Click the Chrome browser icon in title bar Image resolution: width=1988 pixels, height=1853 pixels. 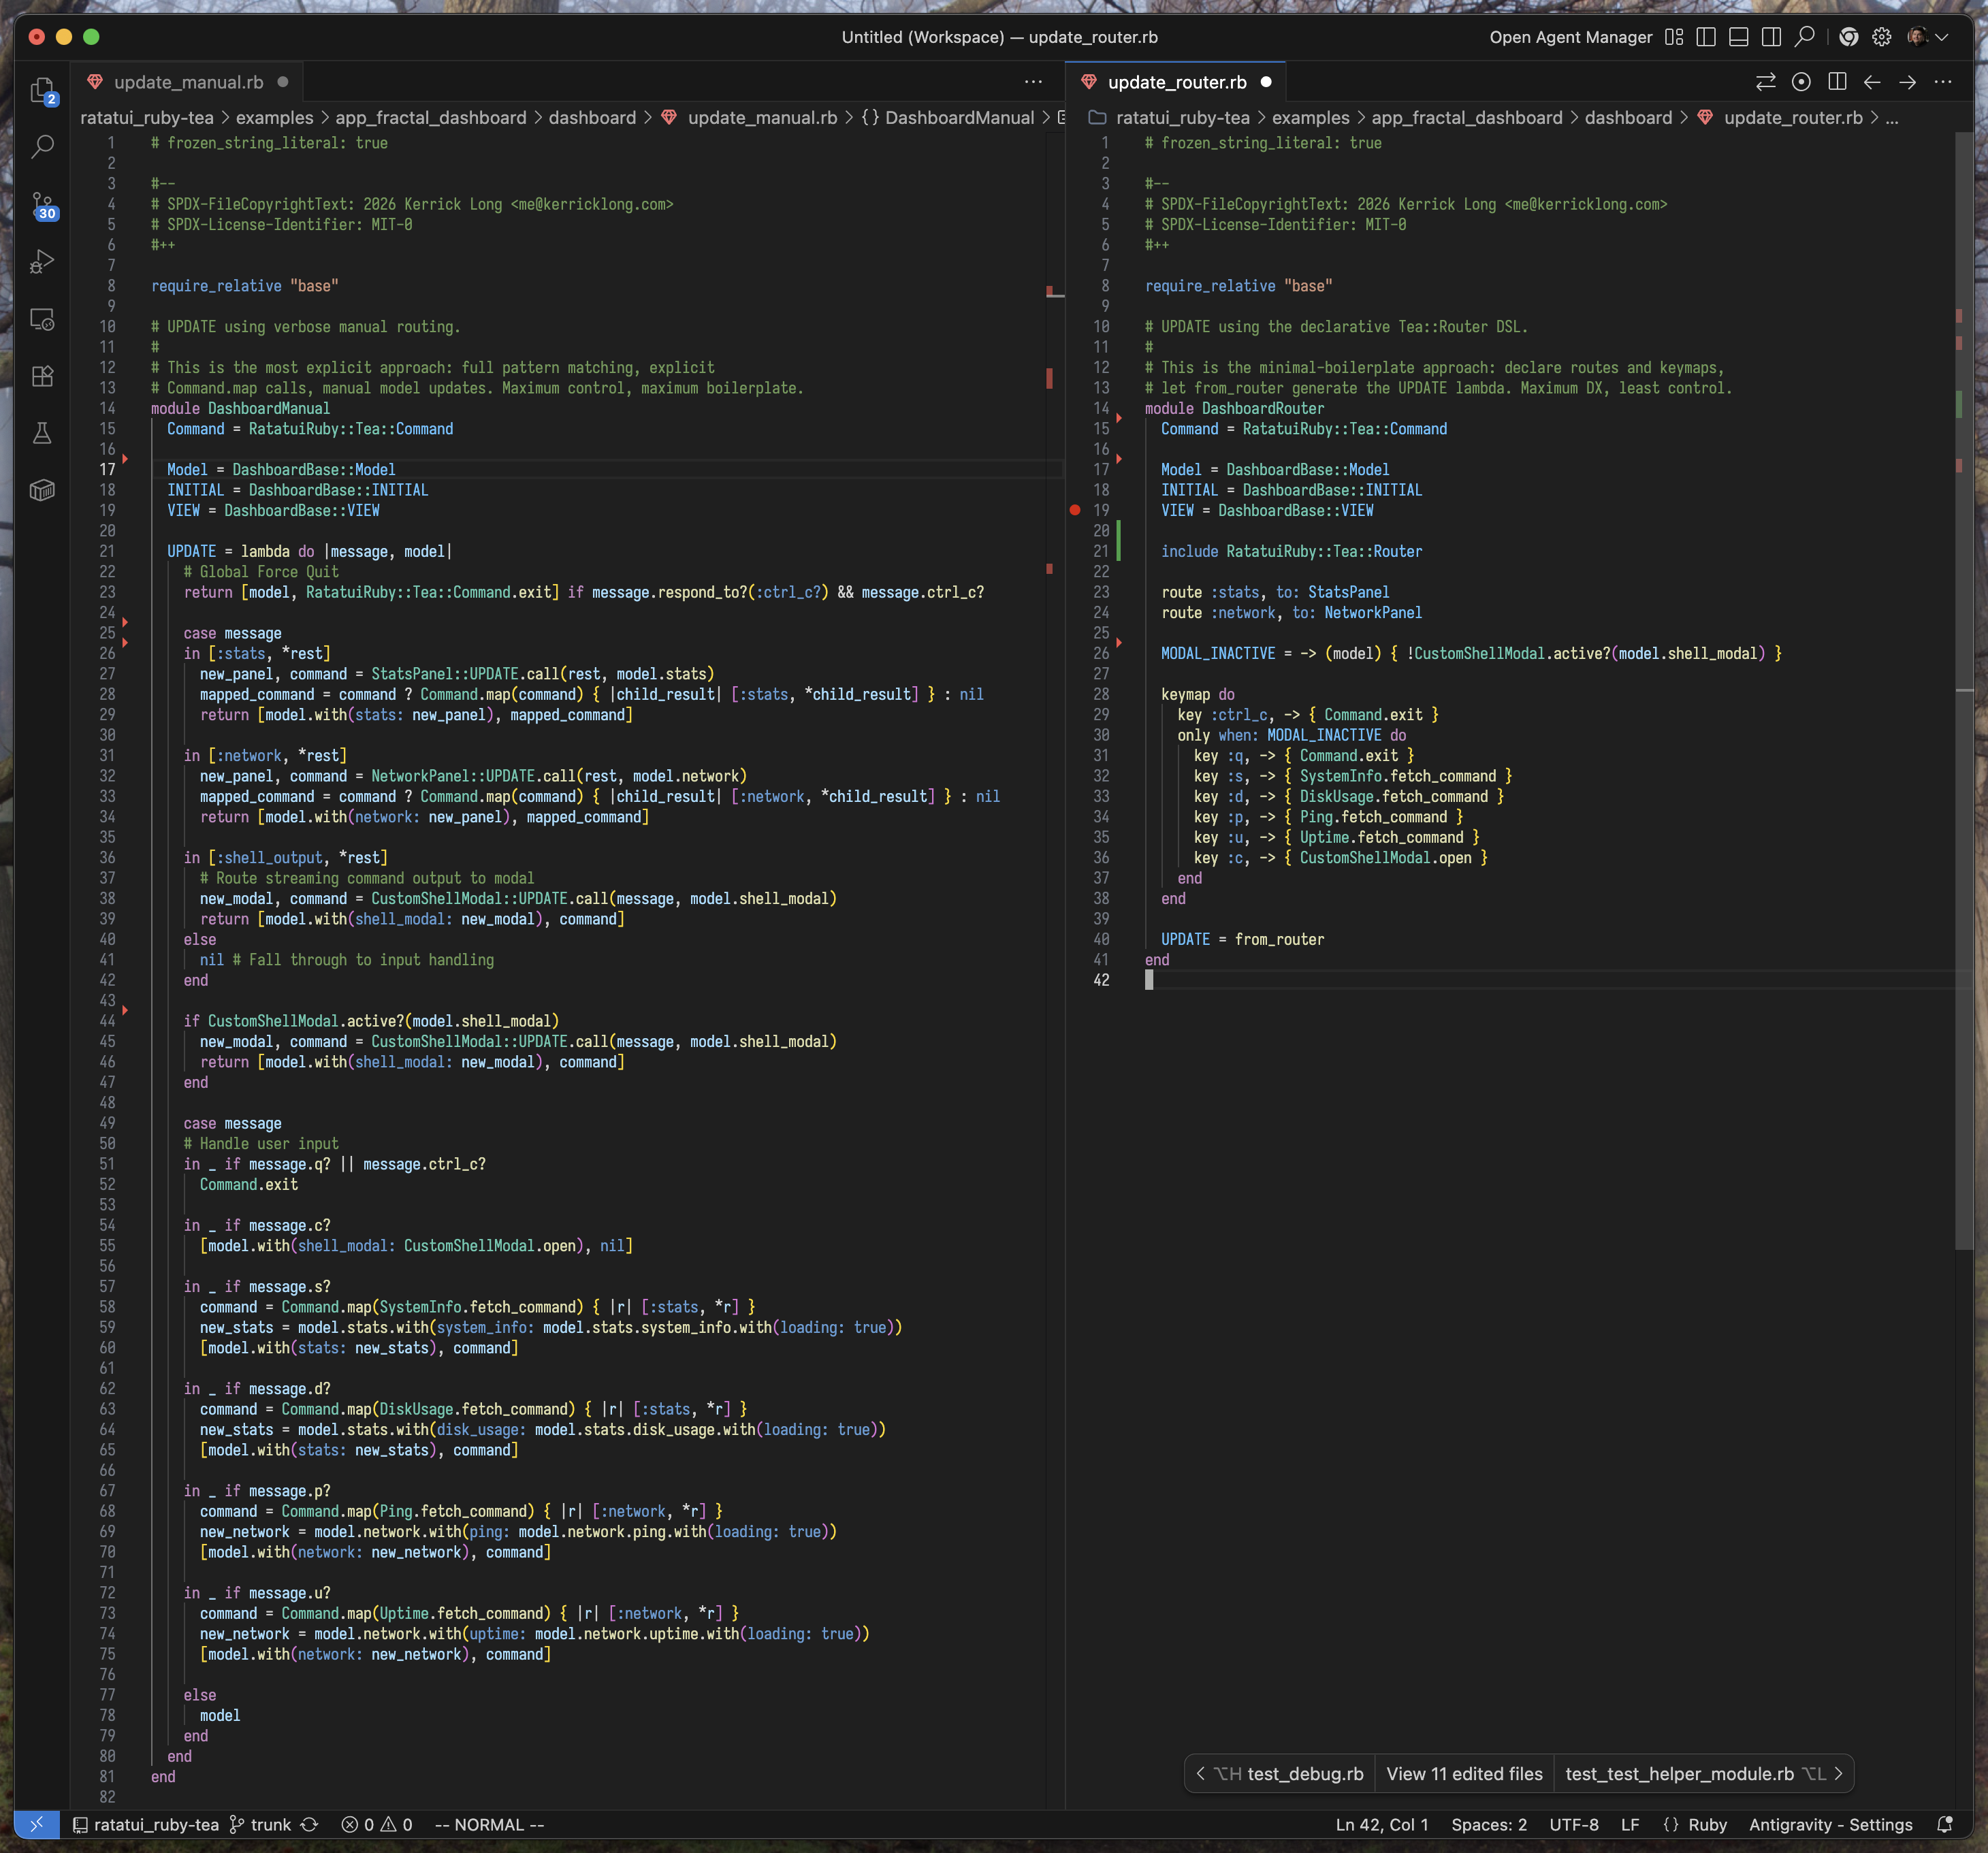(1848, 37)
